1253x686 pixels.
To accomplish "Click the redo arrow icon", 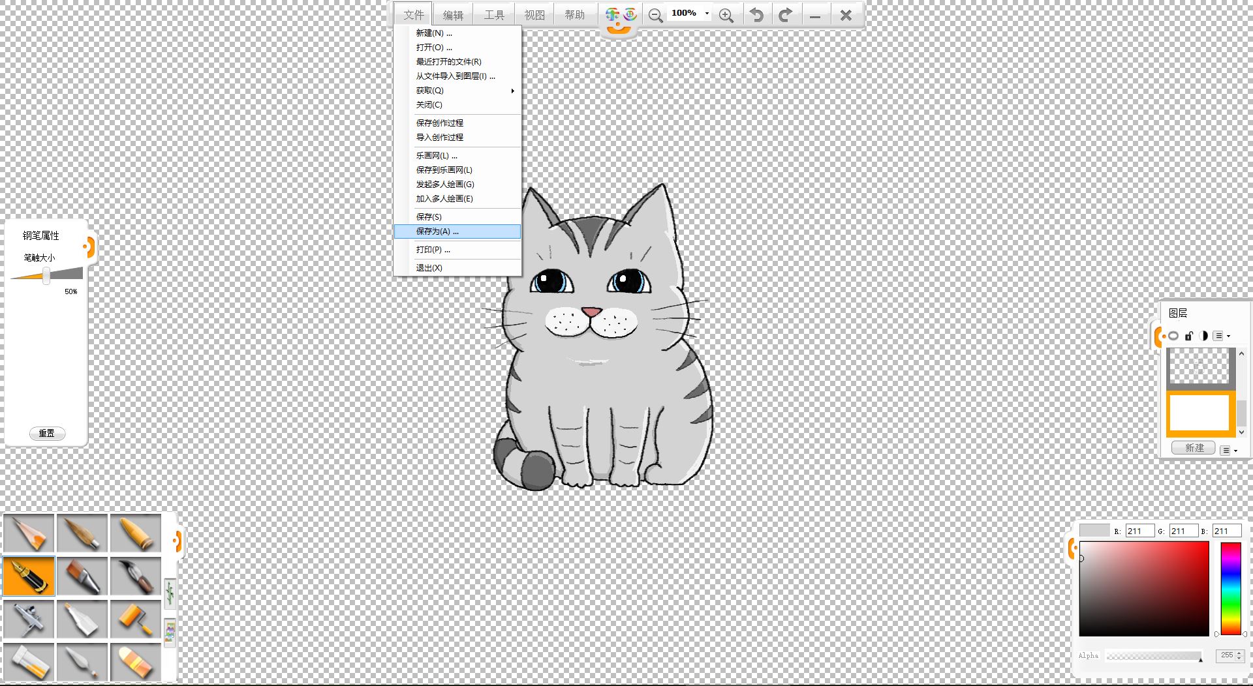I will point(785,15).
